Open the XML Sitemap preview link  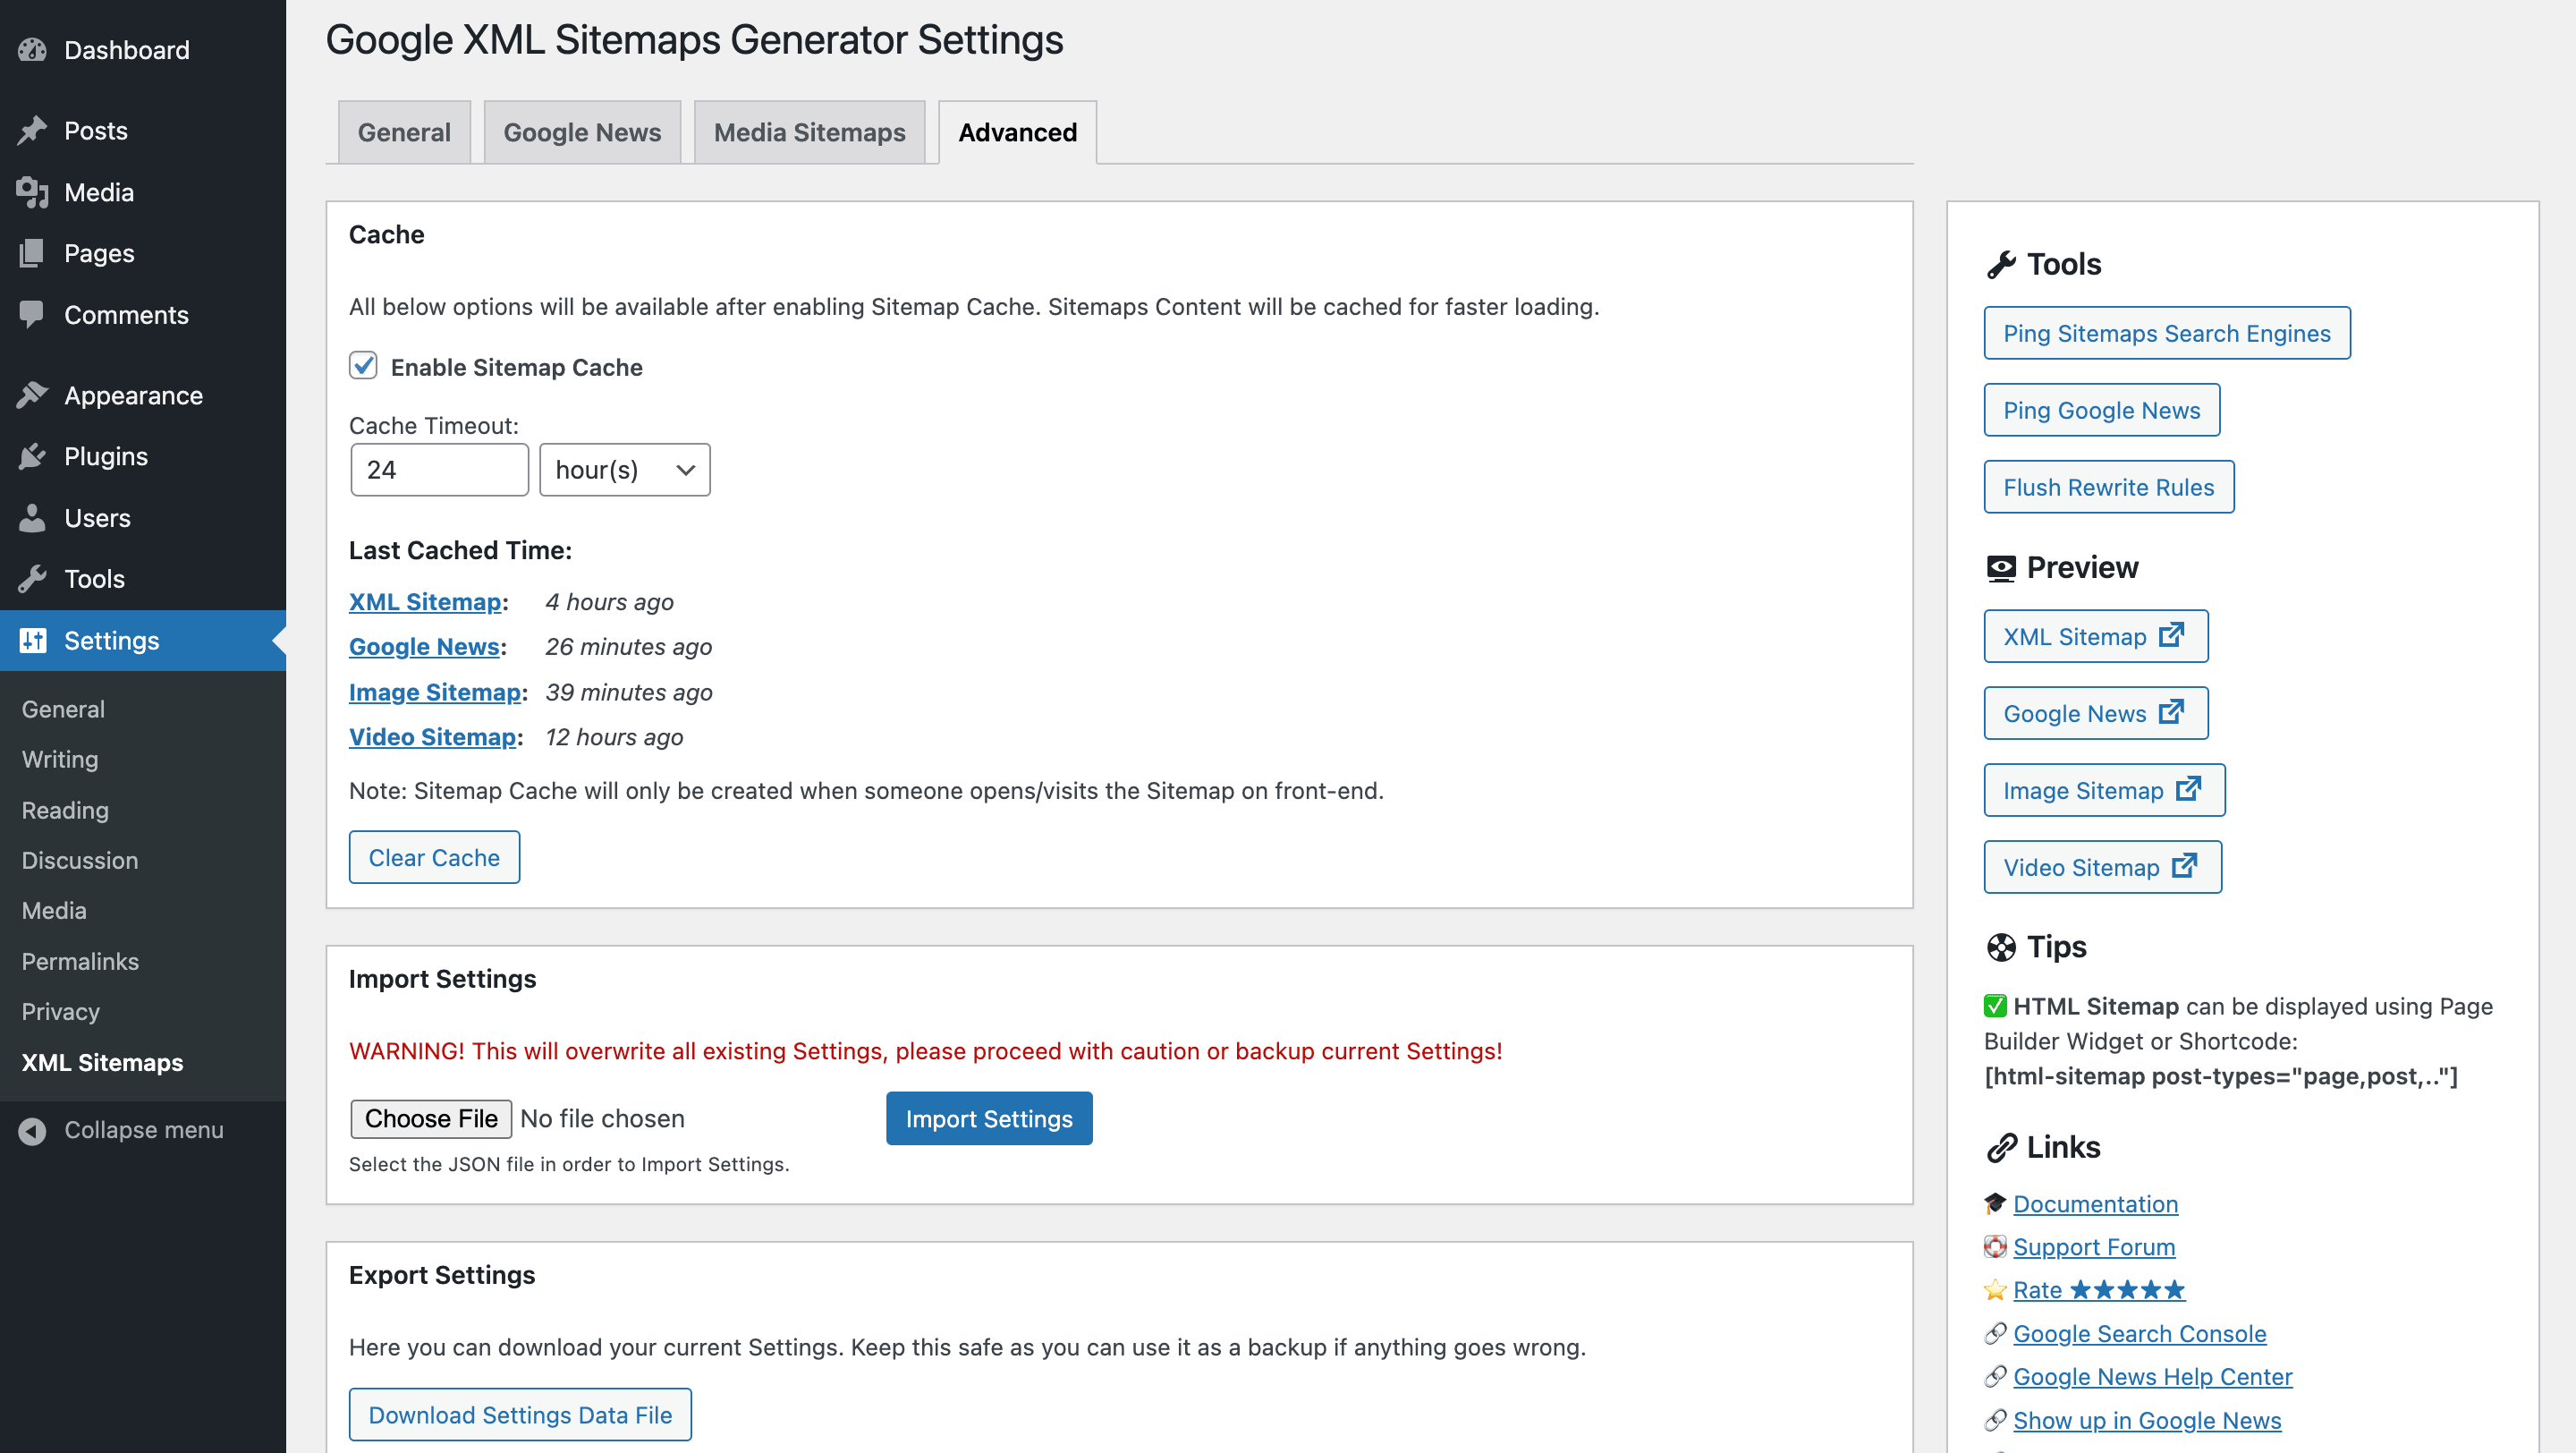[x=2093, y=635]
